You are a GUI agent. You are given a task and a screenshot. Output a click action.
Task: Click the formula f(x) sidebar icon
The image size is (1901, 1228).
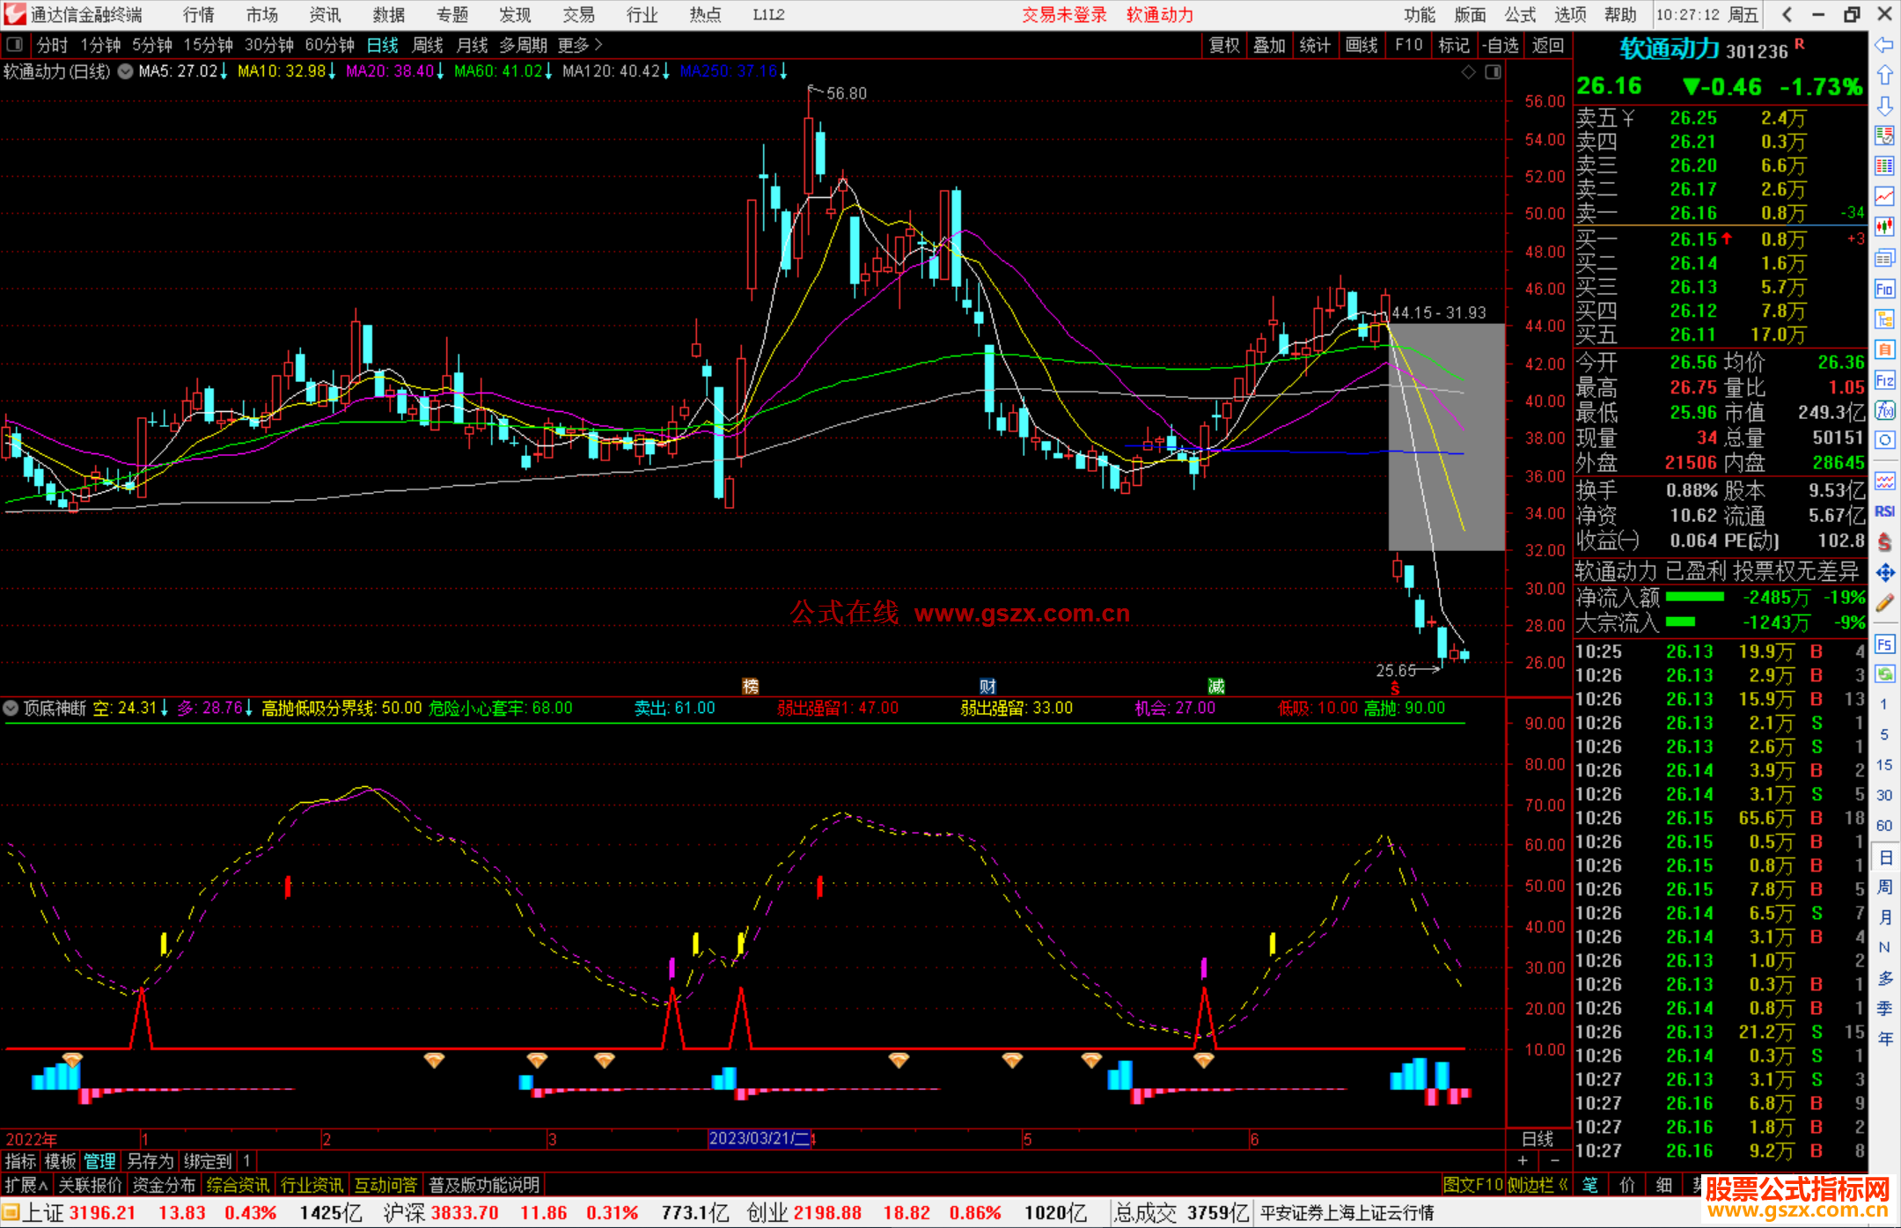1884,410
